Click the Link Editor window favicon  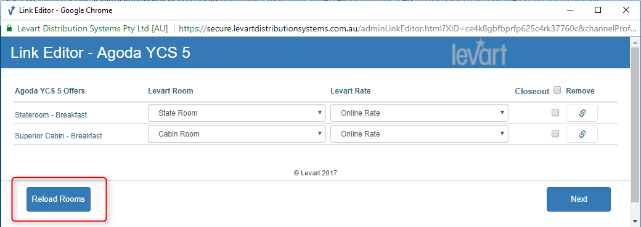(12, 10)
